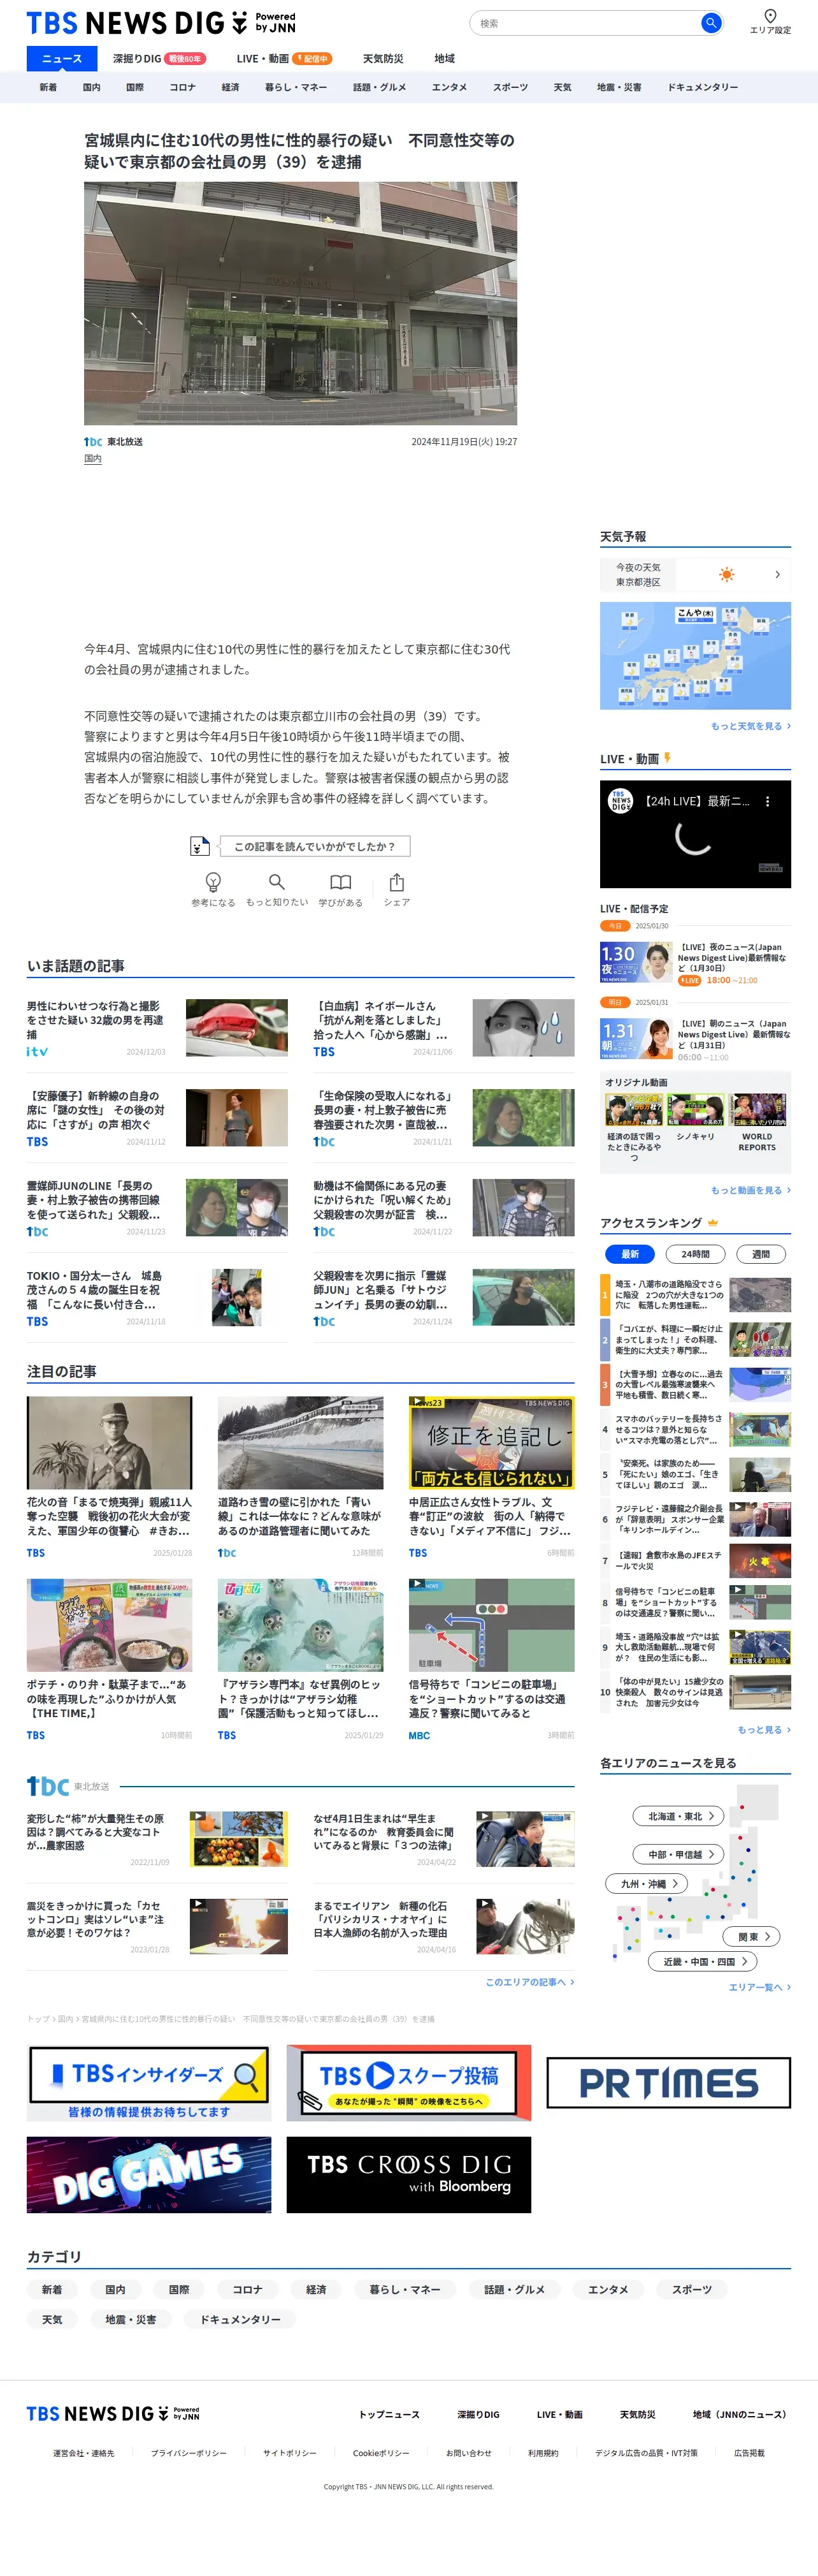
Task: Open the TBSインサイダーズ banner
Action: point(149,2083)
